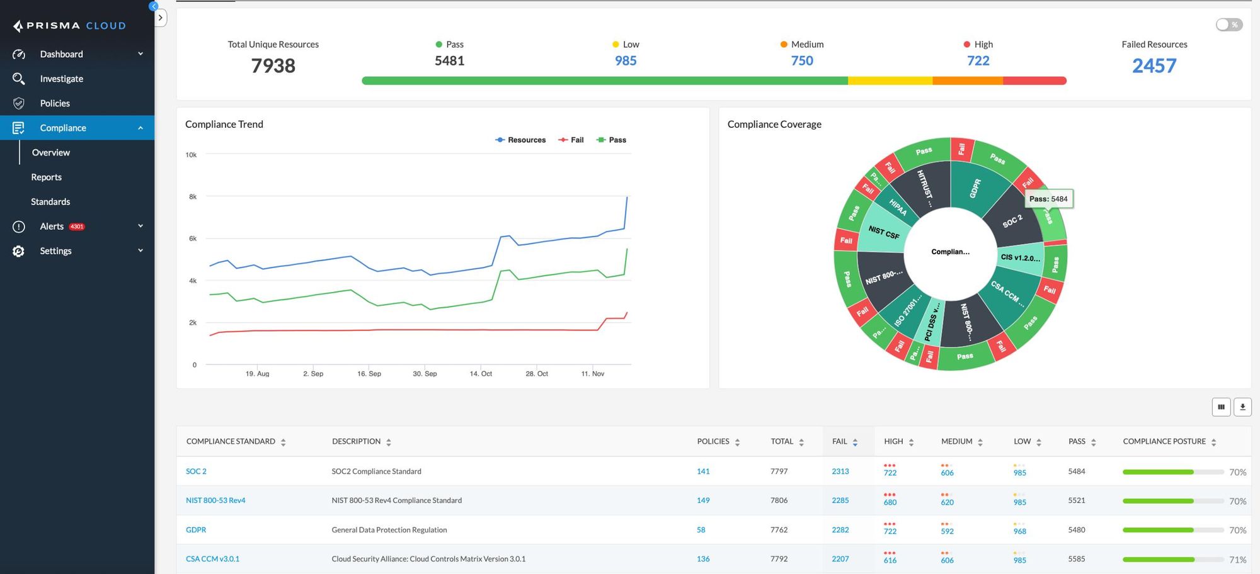Click NIST 800-53 high count 680
1260x574 pixels.
(890, 502)
